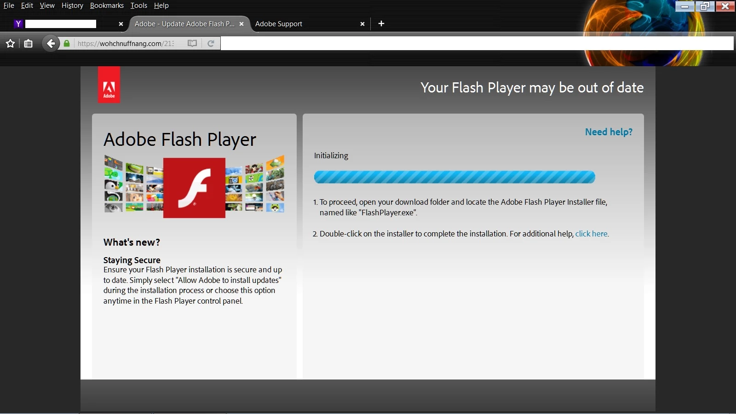Open the bookmarks list icon
Viewport: 736px width, 414px height.
click(x=28, y=44)
